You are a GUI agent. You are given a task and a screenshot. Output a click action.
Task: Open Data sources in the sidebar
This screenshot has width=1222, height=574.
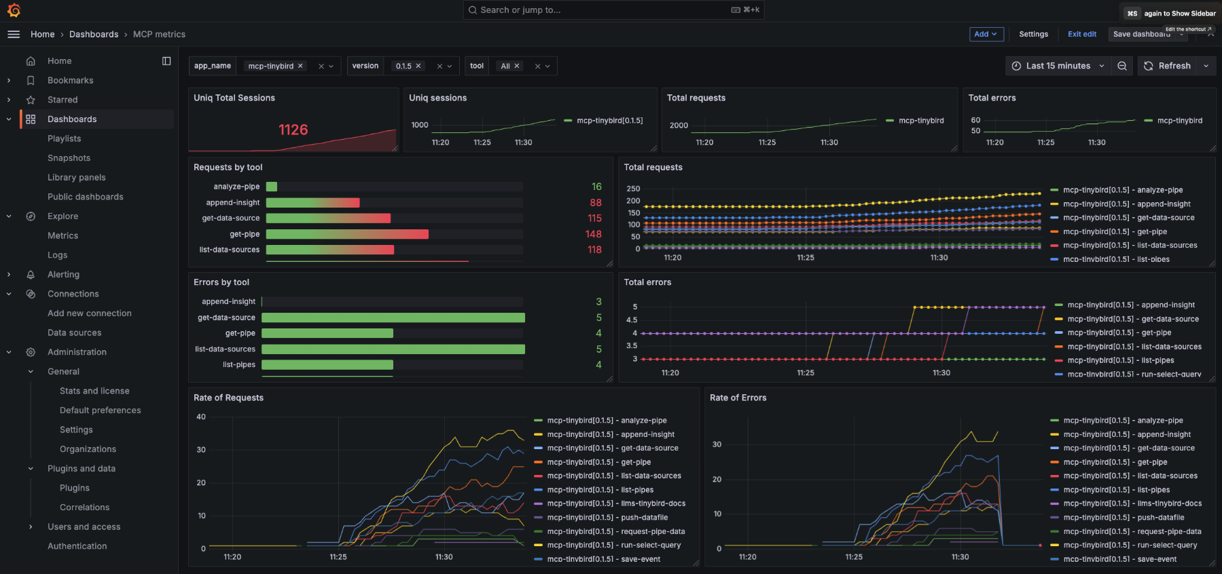click(75, 333)
